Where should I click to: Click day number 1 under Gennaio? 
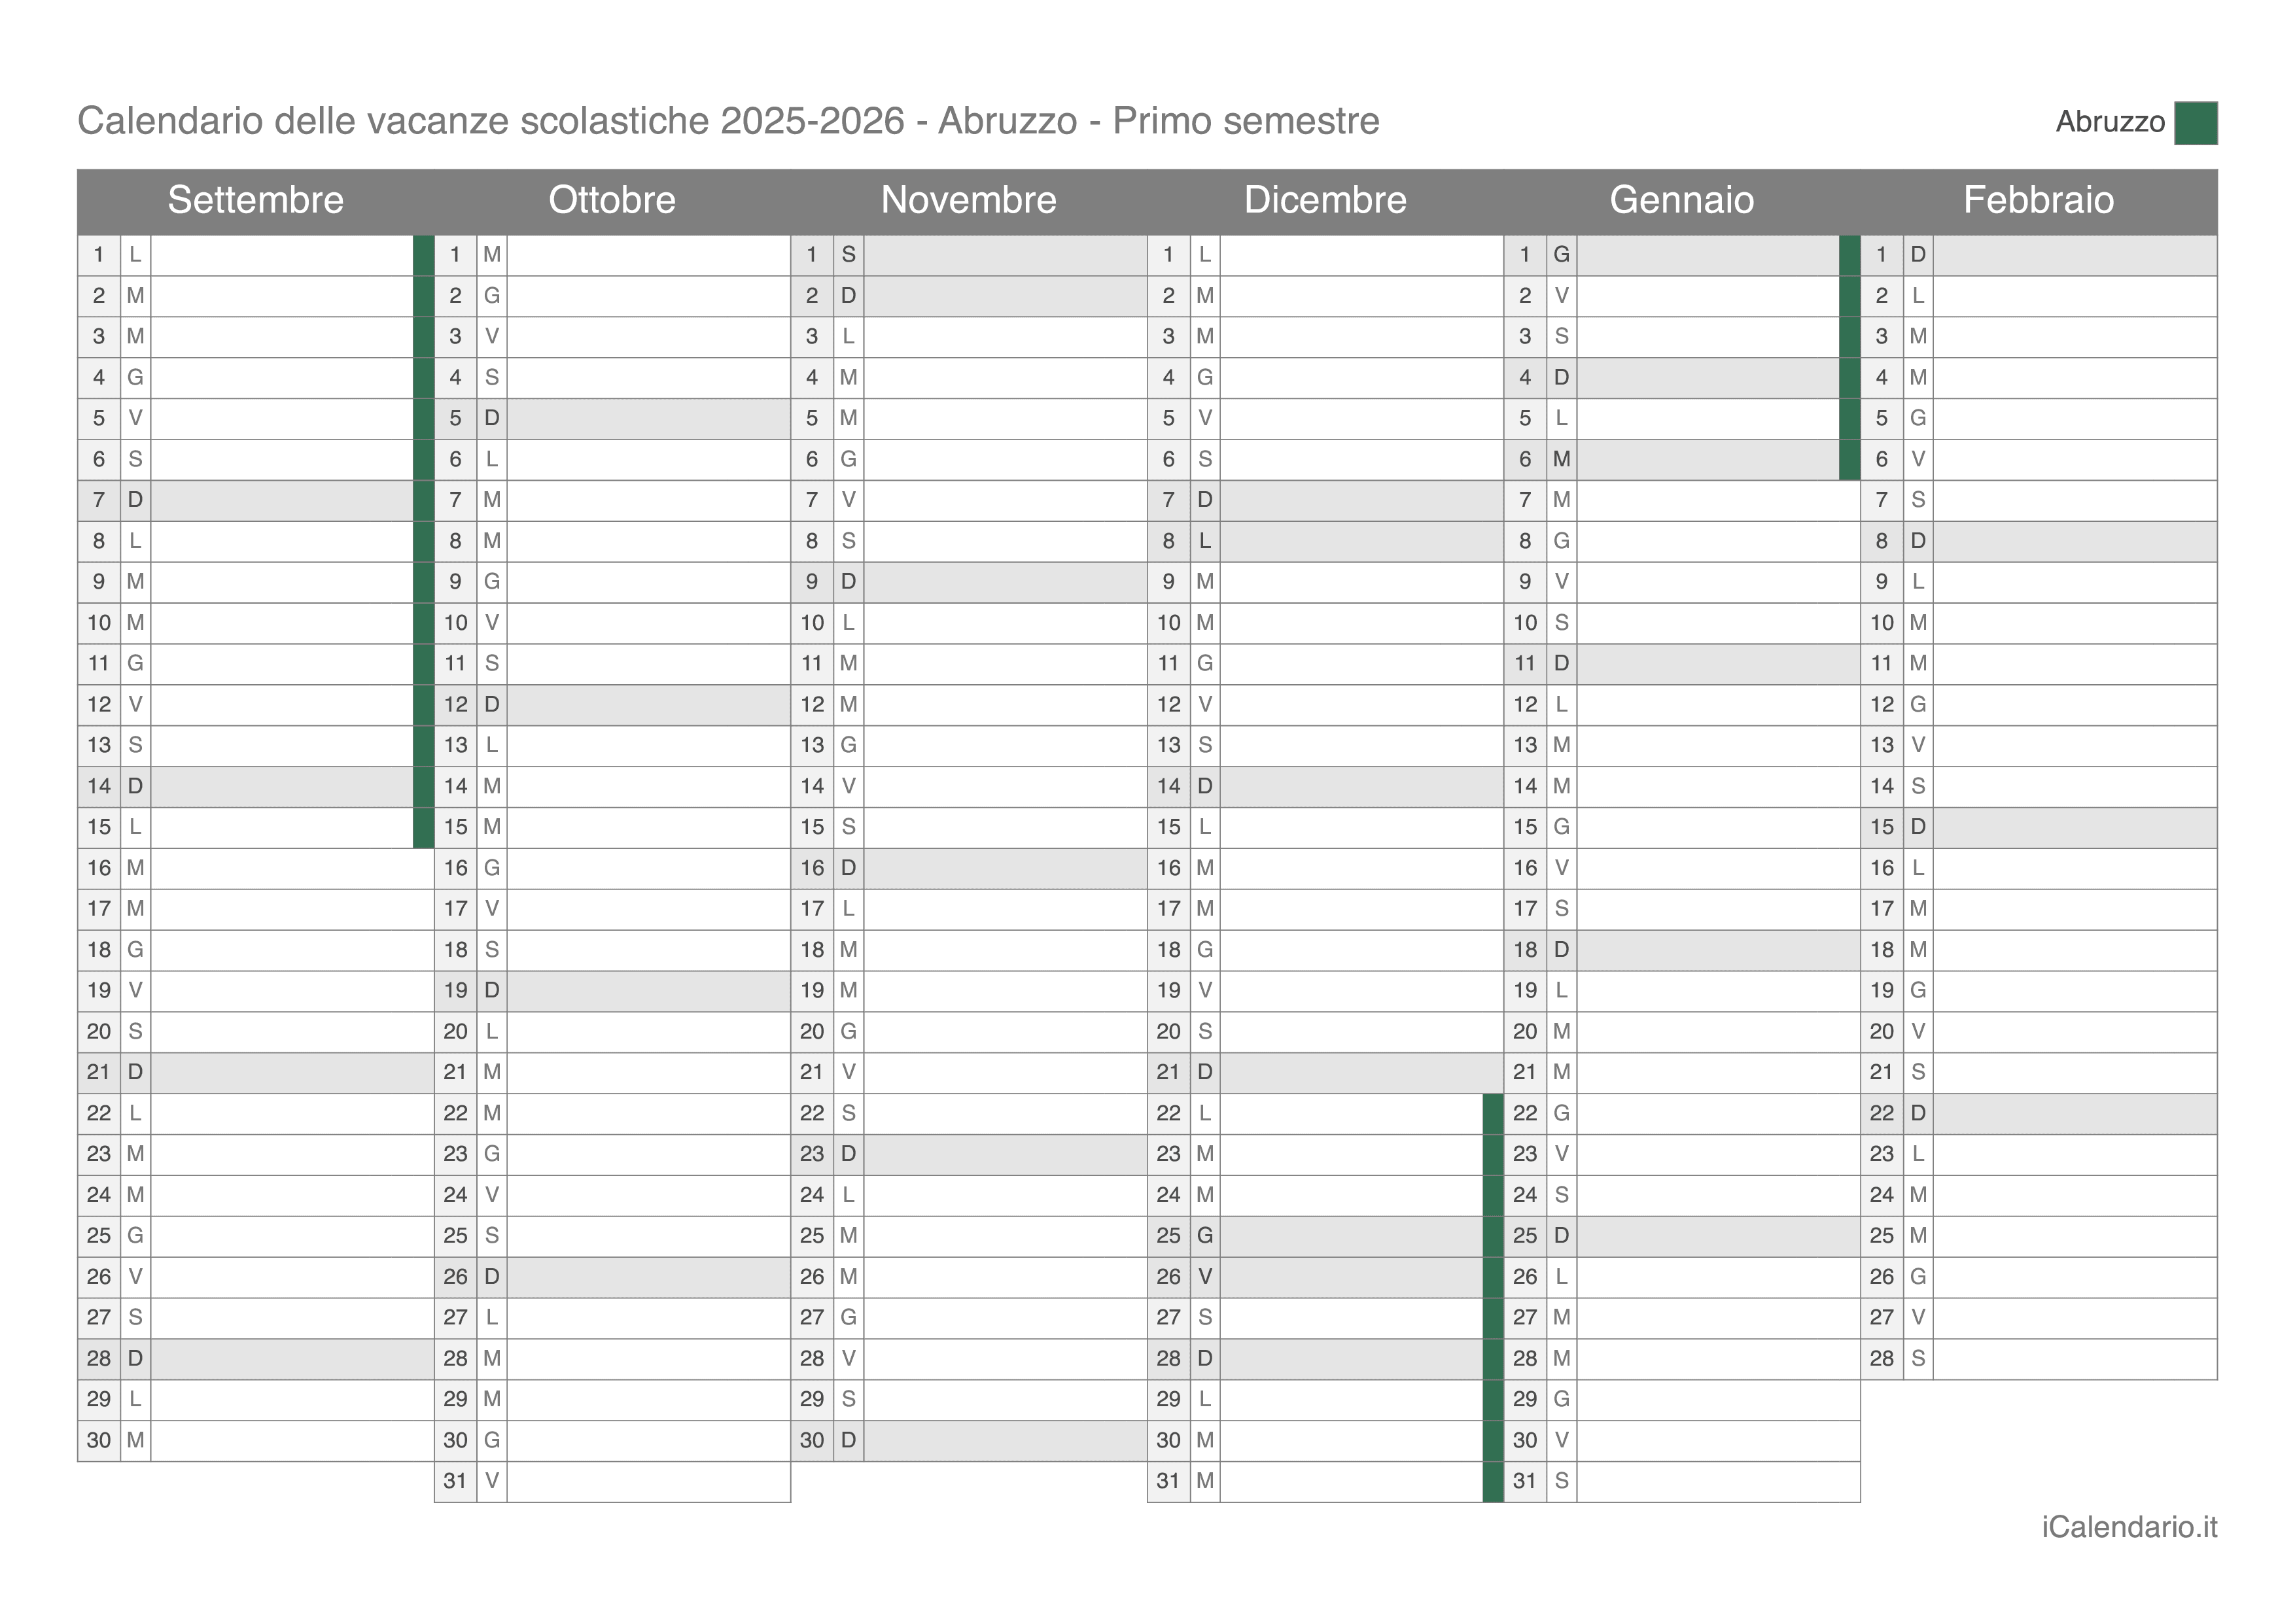[x=1525, y=255]
